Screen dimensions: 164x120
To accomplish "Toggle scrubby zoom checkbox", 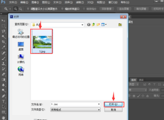I will click(84, 9).
